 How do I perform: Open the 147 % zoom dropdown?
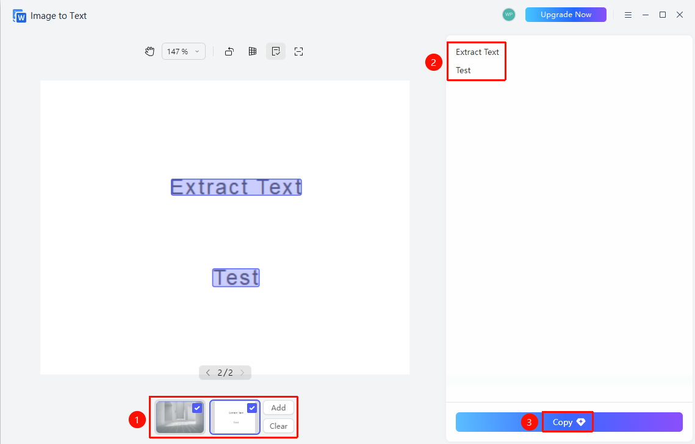coord(184,51)
